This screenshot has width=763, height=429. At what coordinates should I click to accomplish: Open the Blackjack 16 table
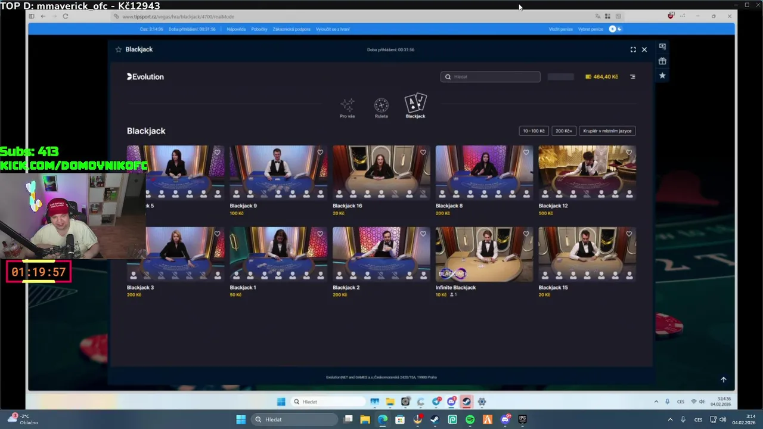pos(381,172)
